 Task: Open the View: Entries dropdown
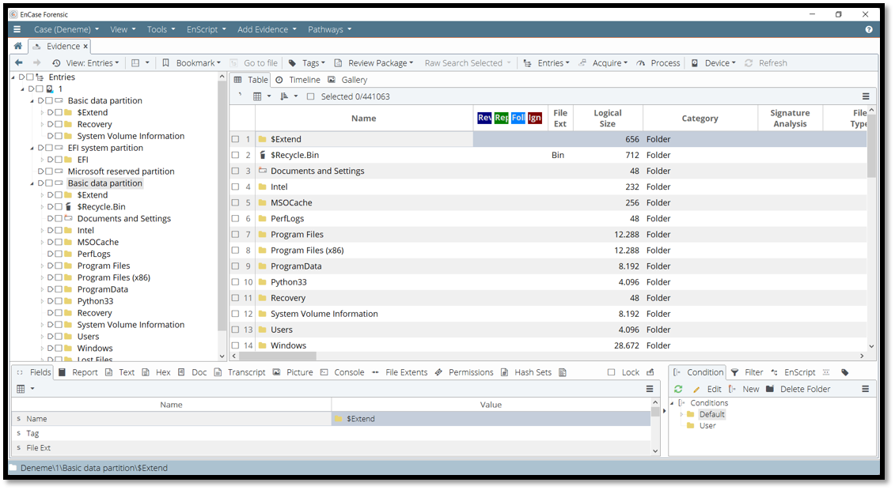pyautogui.click(x=86, y=63)
